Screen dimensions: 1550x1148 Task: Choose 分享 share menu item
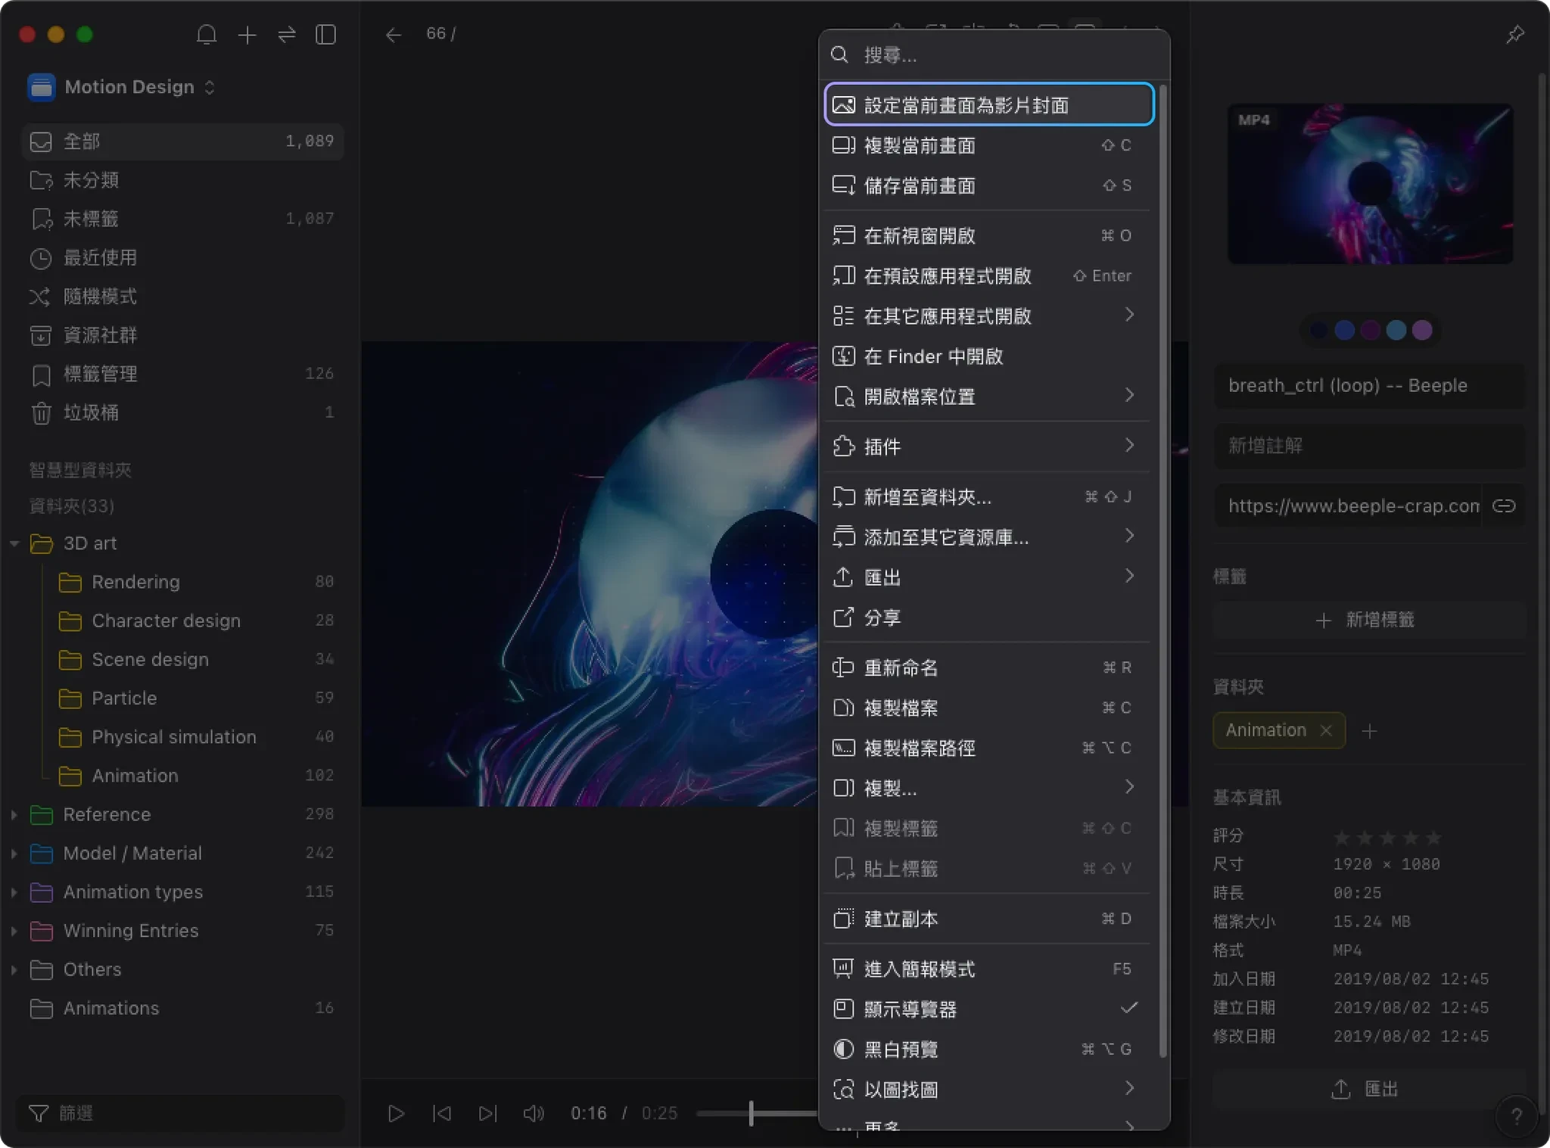coord(988,618)
